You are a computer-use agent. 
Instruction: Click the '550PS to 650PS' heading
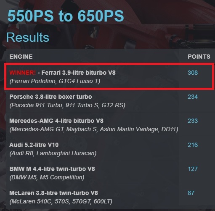[x=66, y=16]
